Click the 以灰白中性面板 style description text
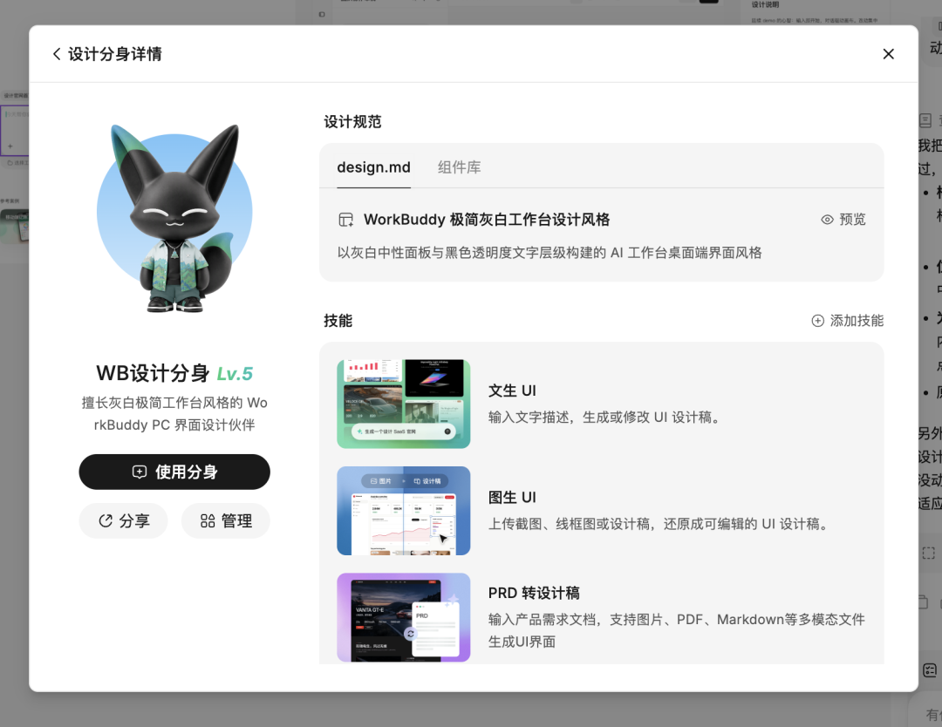Image resolution: width=942 pixels, height=727 pixels. point(549,253)
